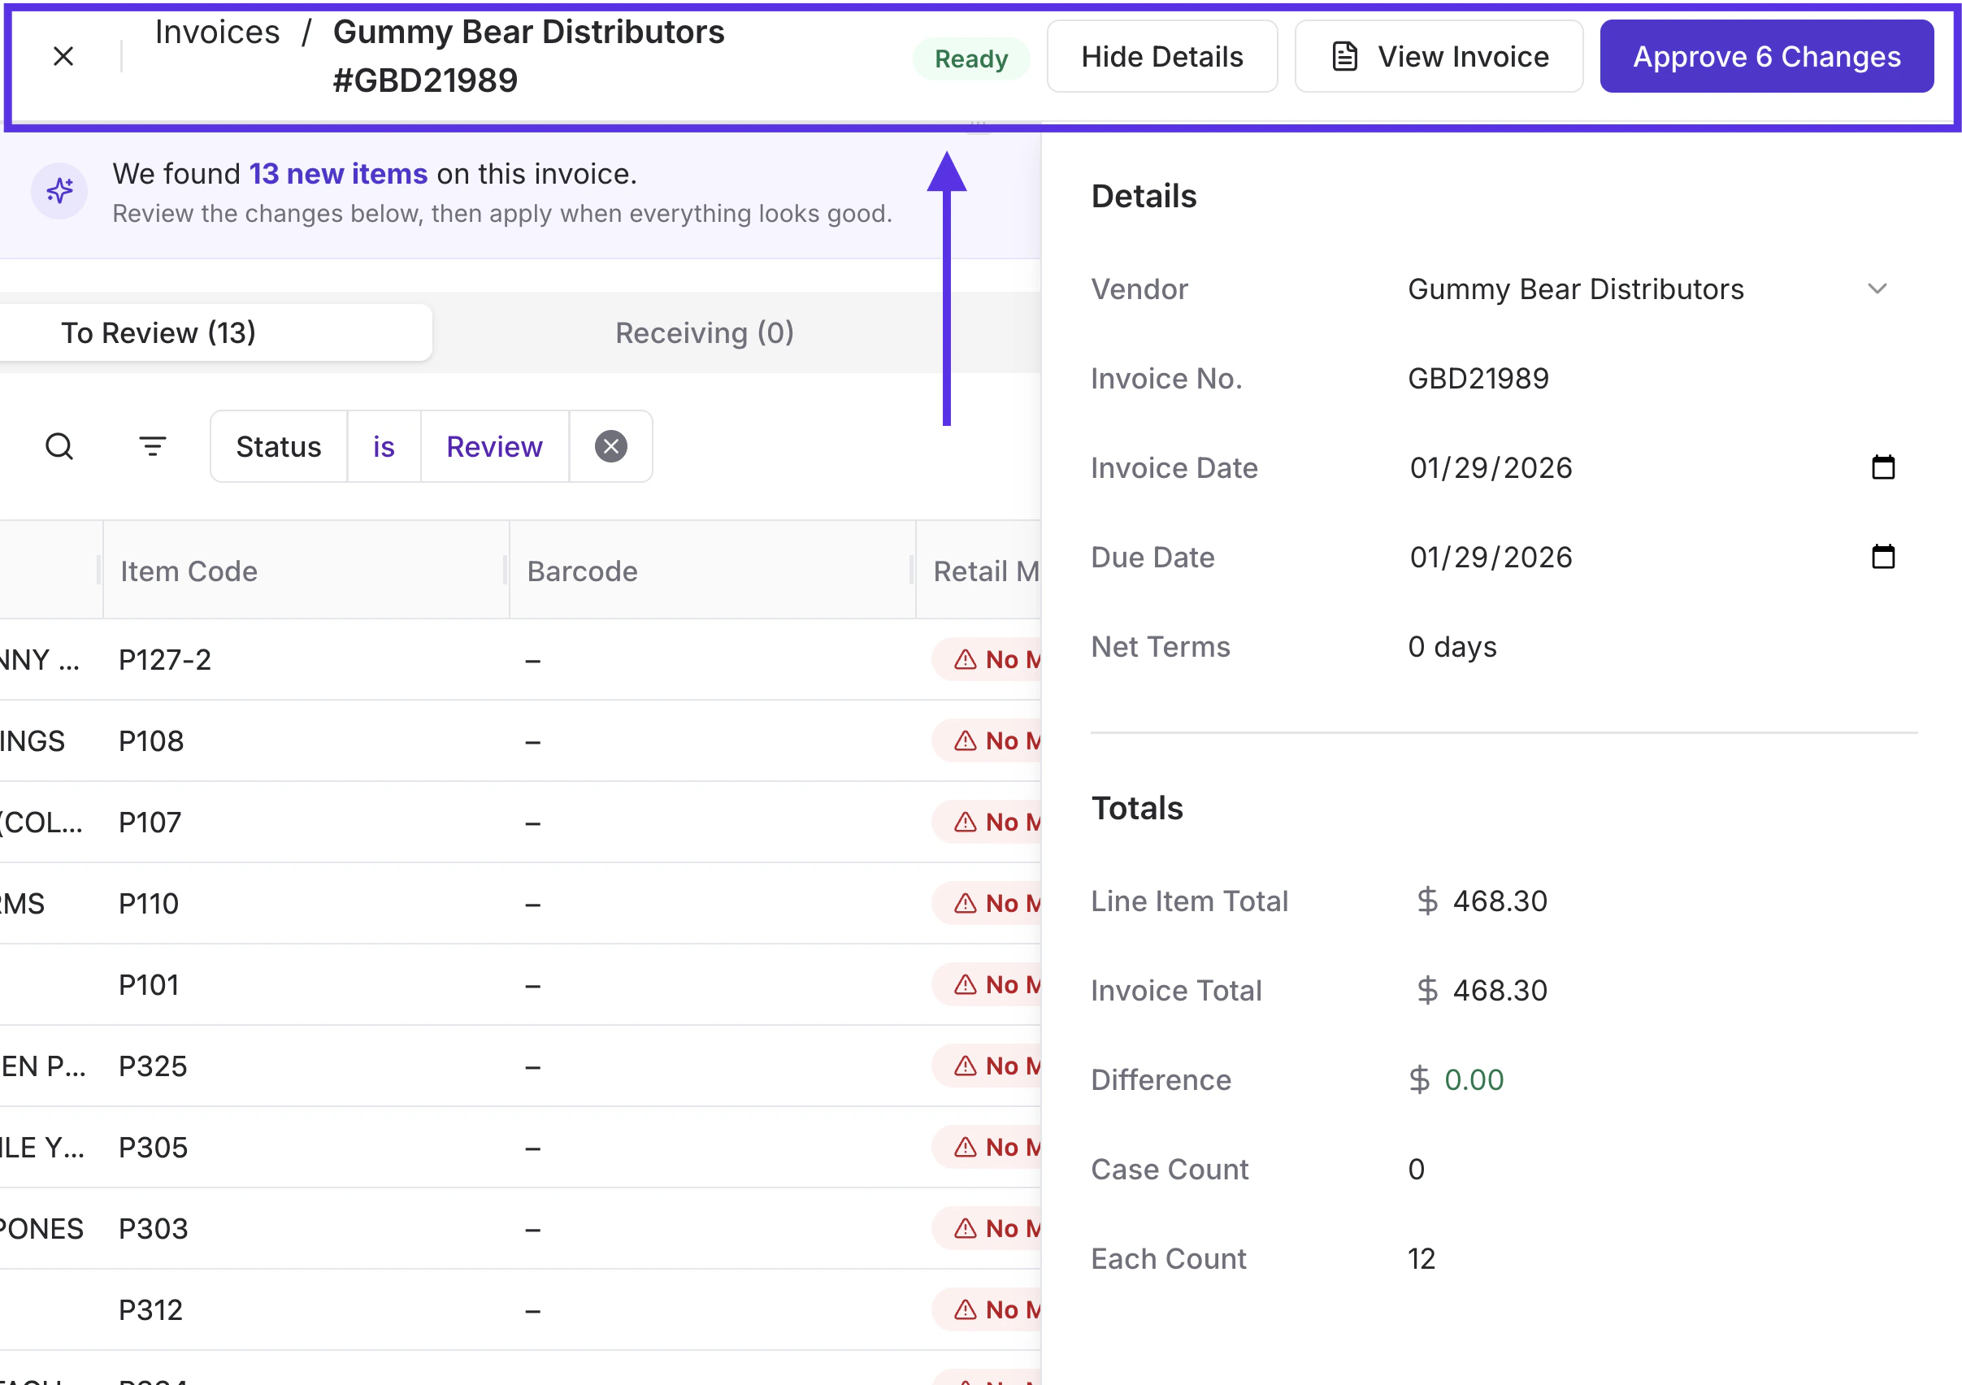The image size is (1962, 1385).
Task: Open the Invoice Date calendar picker icon
Action: click(1882, 467)
